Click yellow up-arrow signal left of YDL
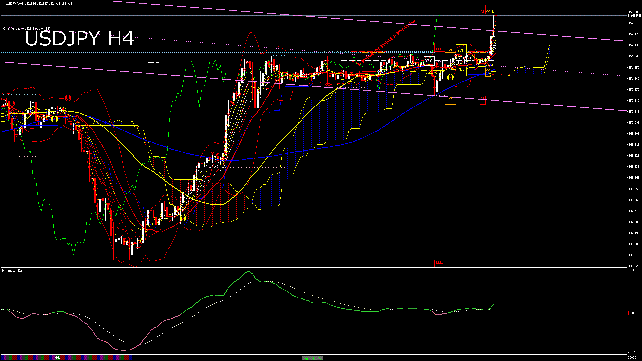The width and height of the screenshot is (642, 361). [x=450, y=77]
